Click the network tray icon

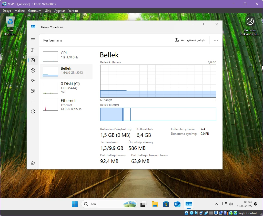(x=225, y=204)
